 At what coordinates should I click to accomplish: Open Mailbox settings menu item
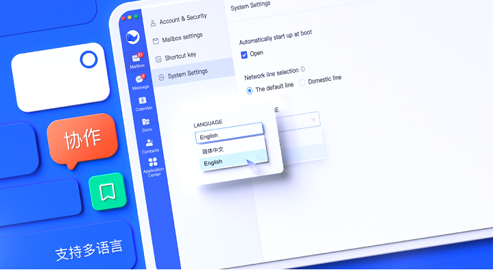[x=182, y=38]
